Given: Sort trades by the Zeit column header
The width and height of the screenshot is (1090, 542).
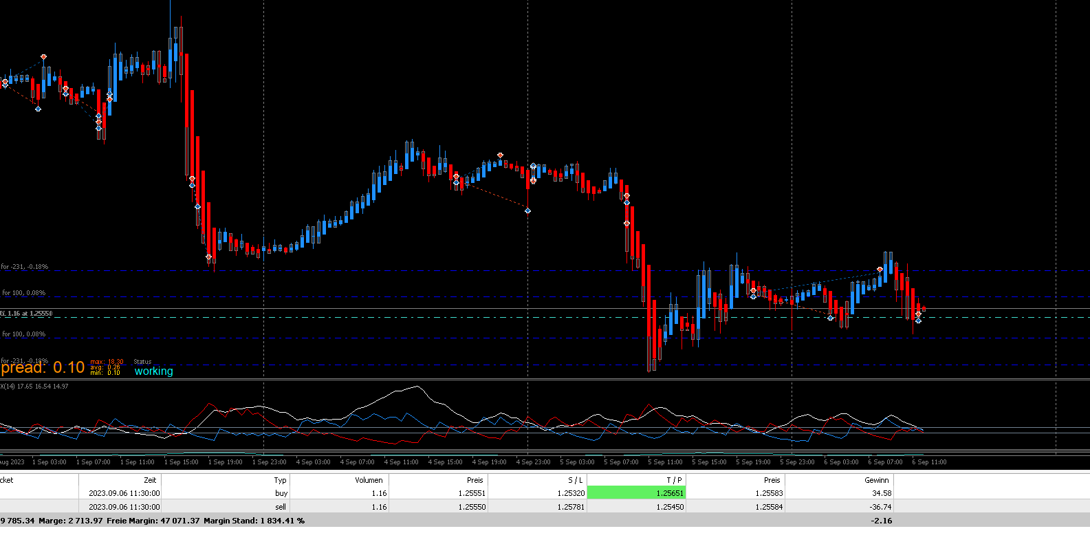Looking at the screenshot, I should (150, 480).
